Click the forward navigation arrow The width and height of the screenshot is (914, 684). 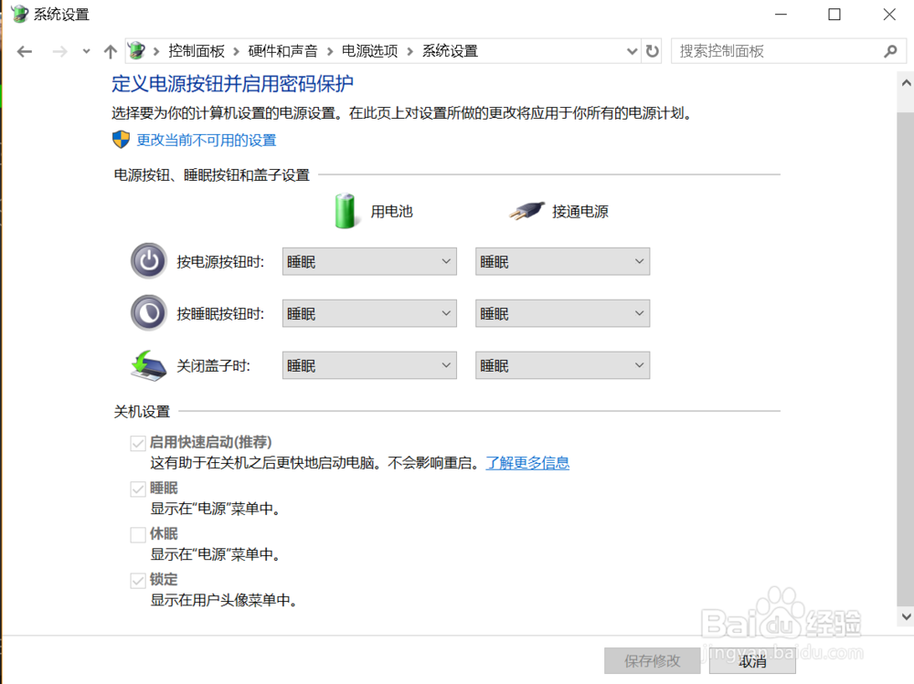59,51
